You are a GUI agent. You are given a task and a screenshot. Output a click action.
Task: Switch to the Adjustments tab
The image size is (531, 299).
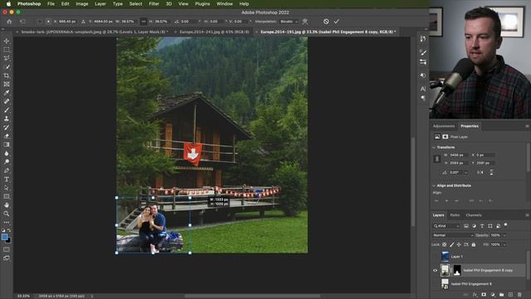[444, 126]
